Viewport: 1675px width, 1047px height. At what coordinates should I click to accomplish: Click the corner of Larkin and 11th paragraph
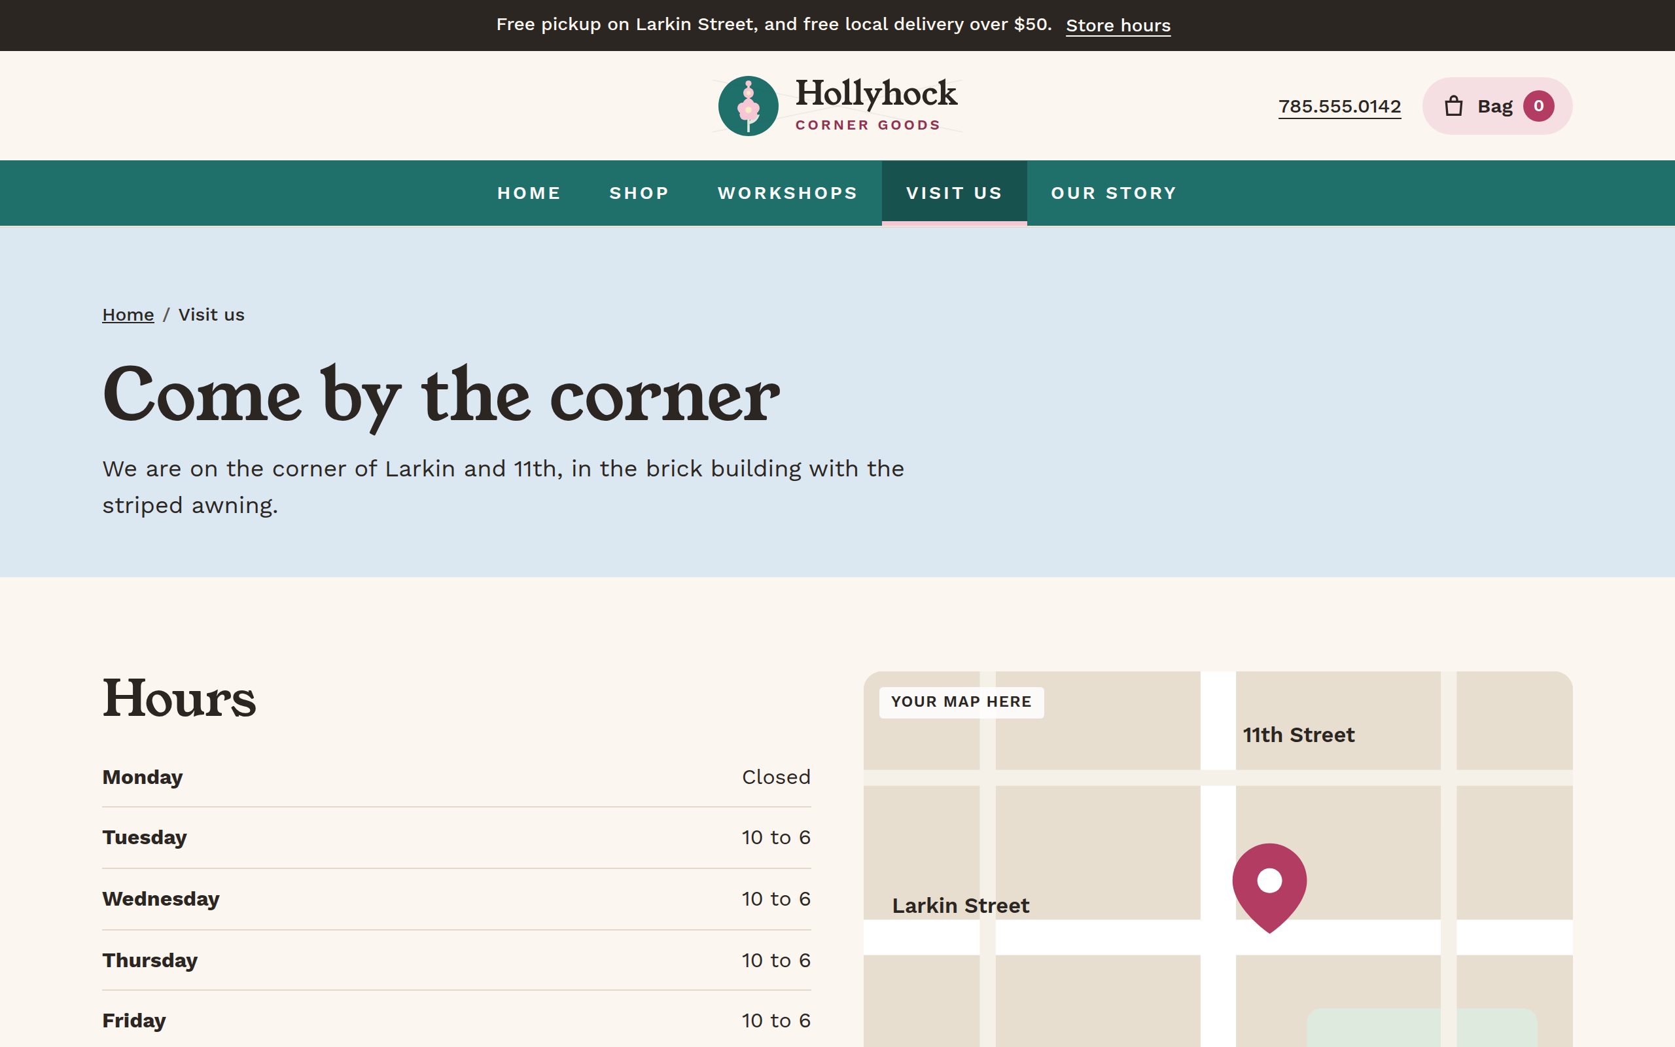[503, 488]
